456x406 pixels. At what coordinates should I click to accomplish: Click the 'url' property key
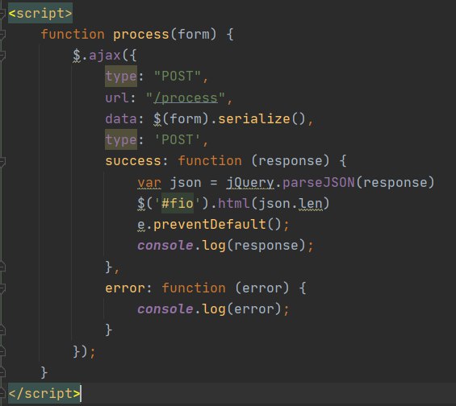coord(117,98)
